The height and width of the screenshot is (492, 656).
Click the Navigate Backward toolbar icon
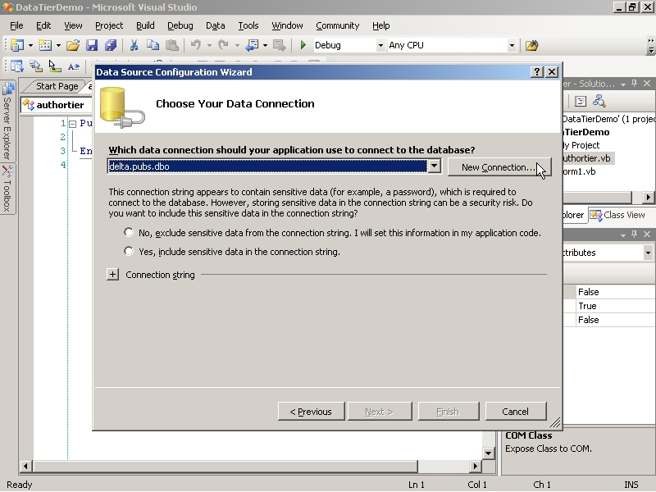[x=252, y=45]
